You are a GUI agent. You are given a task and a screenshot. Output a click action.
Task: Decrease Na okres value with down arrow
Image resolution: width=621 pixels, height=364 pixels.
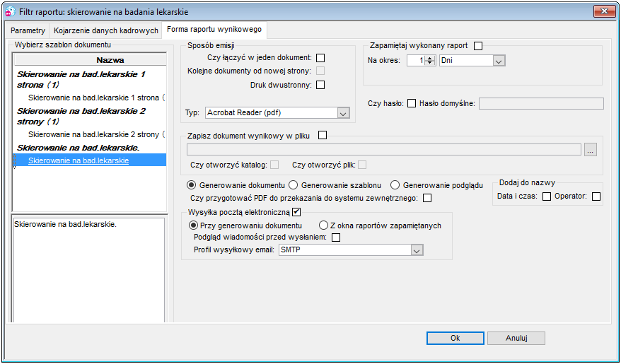tap(430, 64)
